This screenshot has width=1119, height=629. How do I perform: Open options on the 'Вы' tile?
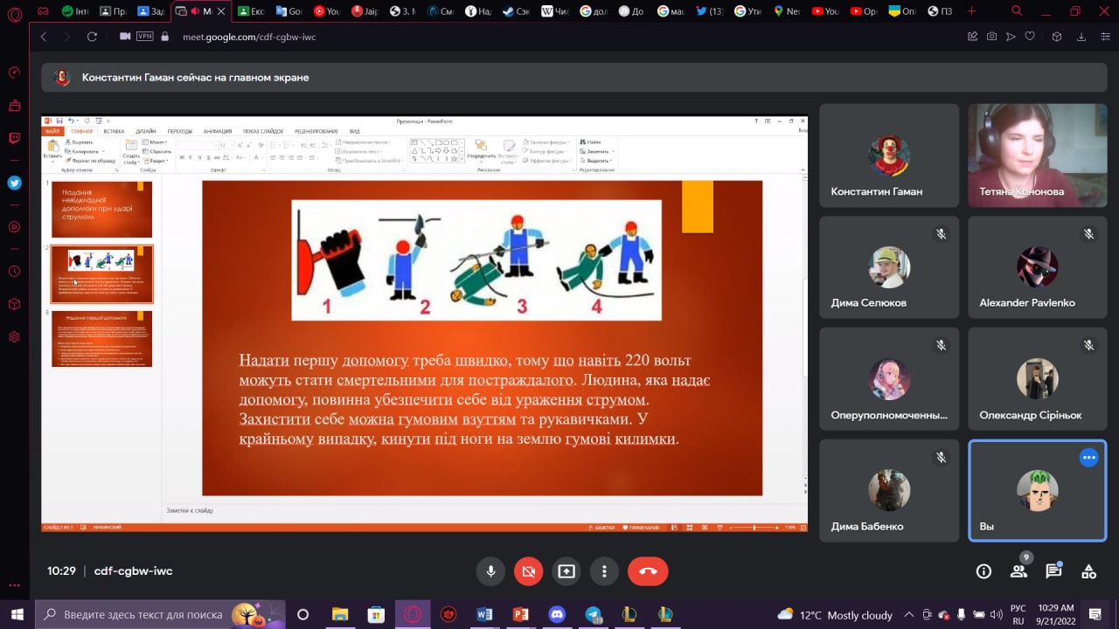pyautogui.click(x=1088, y=457)
